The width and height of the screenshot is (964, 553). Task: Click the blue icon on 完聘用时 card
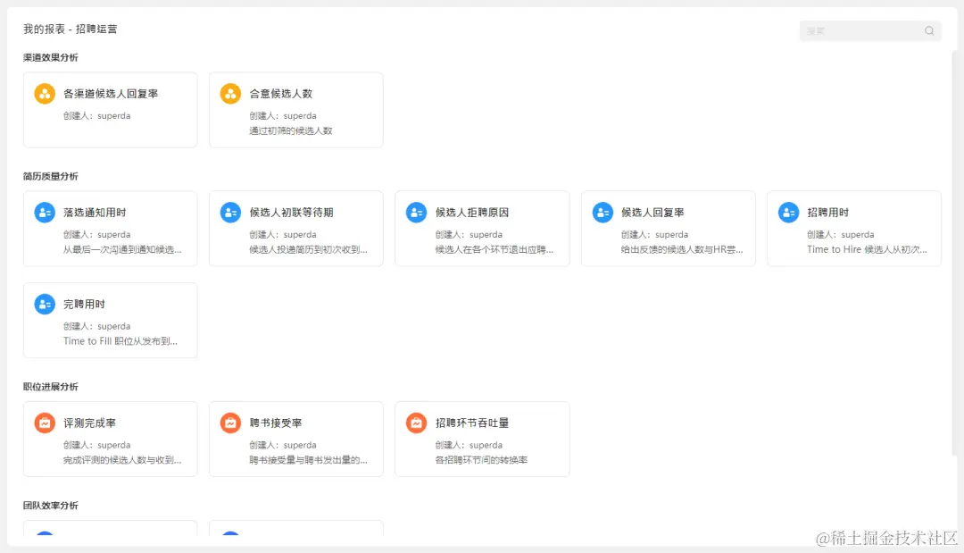45,304
